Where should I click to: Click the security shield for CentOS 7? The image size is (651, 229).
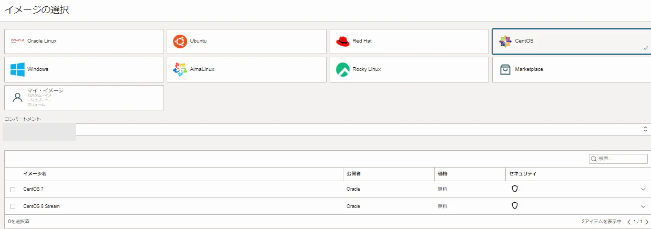tap(515, 189)
